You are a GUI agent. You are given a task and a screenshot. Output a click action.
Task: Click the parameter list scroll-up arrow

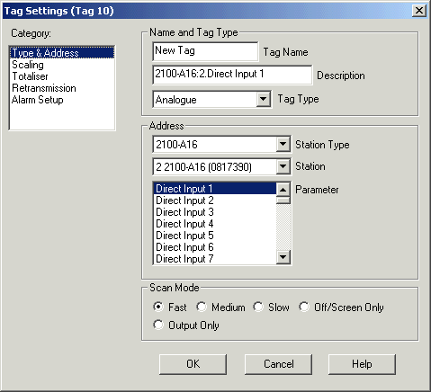[x=283, y=190]
